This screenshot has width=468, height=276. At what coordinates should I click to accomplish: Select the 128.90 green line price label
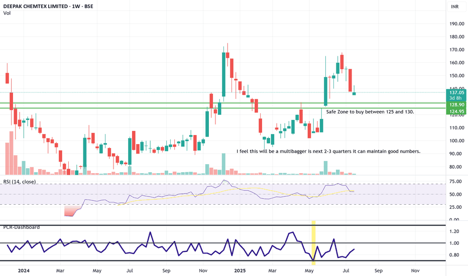click(456, 105)
